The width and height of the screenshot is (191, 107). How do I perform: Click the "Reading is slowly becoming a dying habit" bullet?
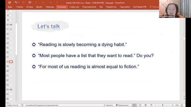[x=82, y=45]
